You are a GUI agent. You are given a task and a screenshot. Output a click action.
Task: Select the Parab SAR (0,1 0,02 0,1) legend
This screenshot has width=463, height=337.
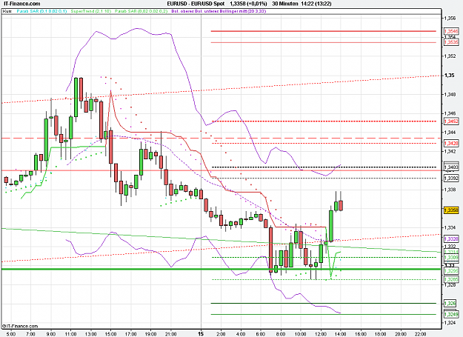[41, 11]
